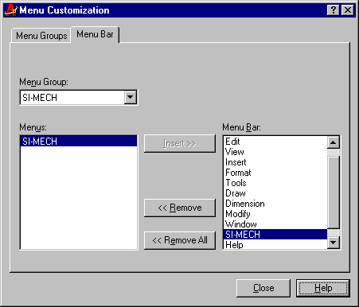The height and width of the screenshot is (307, 359).
Task: Click the question mark help button in title bar
Action: click(334, 10)
